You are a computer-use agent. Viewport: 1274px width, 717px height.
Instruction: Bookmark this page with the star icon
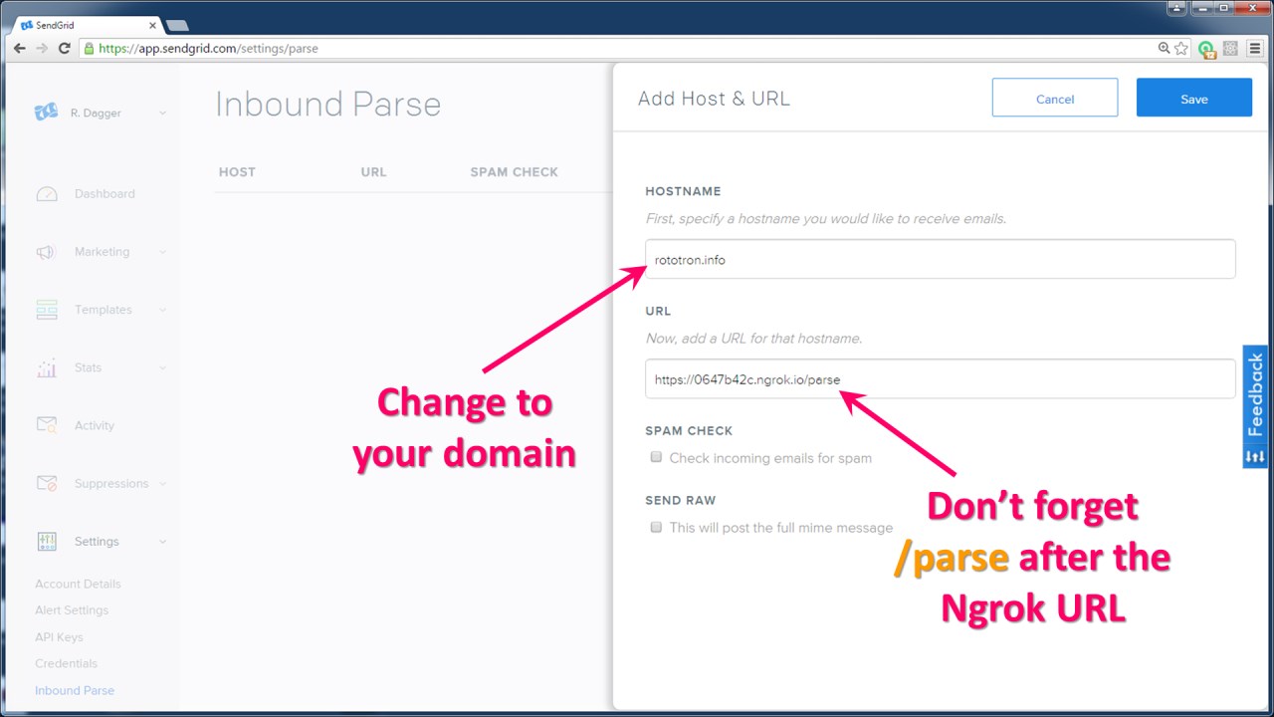pyautogui.click(x=1181, y=48)
